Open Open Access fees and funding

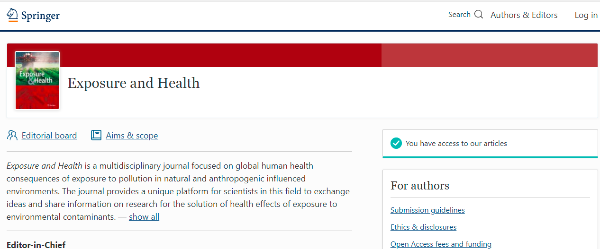click(x=441, y=244)
